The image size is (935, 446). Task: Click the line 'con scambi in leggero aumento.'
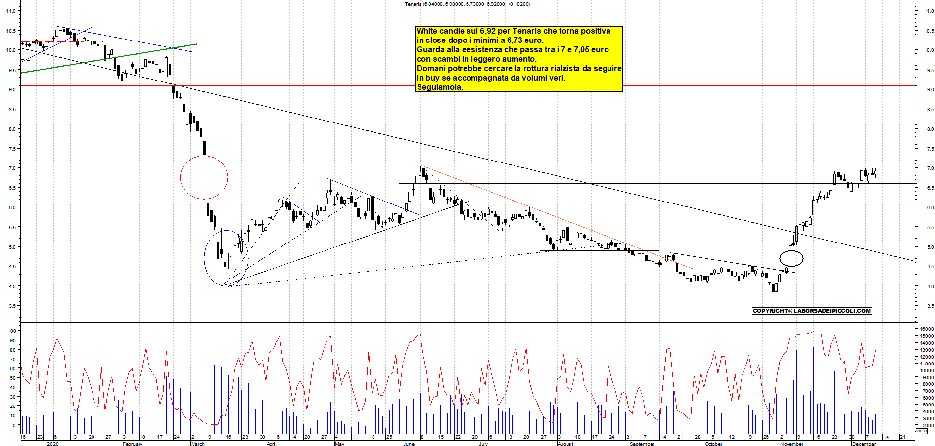click(476, 59)
